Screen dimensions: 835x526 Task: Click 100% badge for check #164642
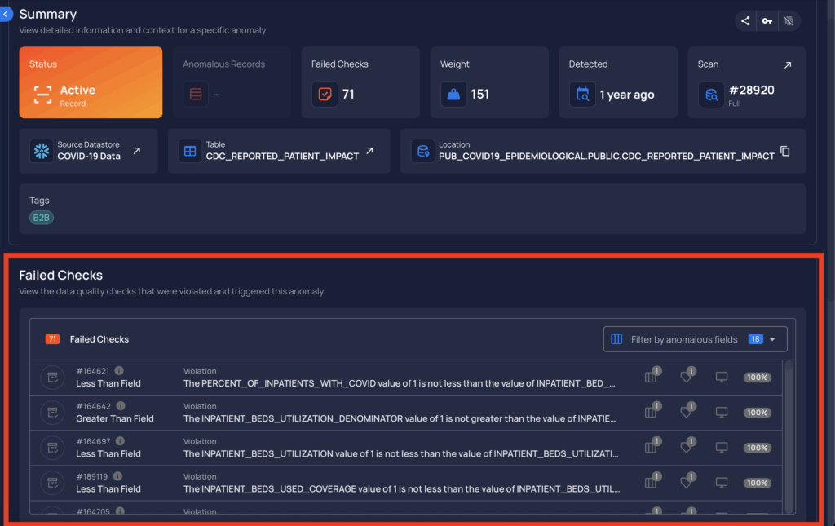click(x=758, y=413)
